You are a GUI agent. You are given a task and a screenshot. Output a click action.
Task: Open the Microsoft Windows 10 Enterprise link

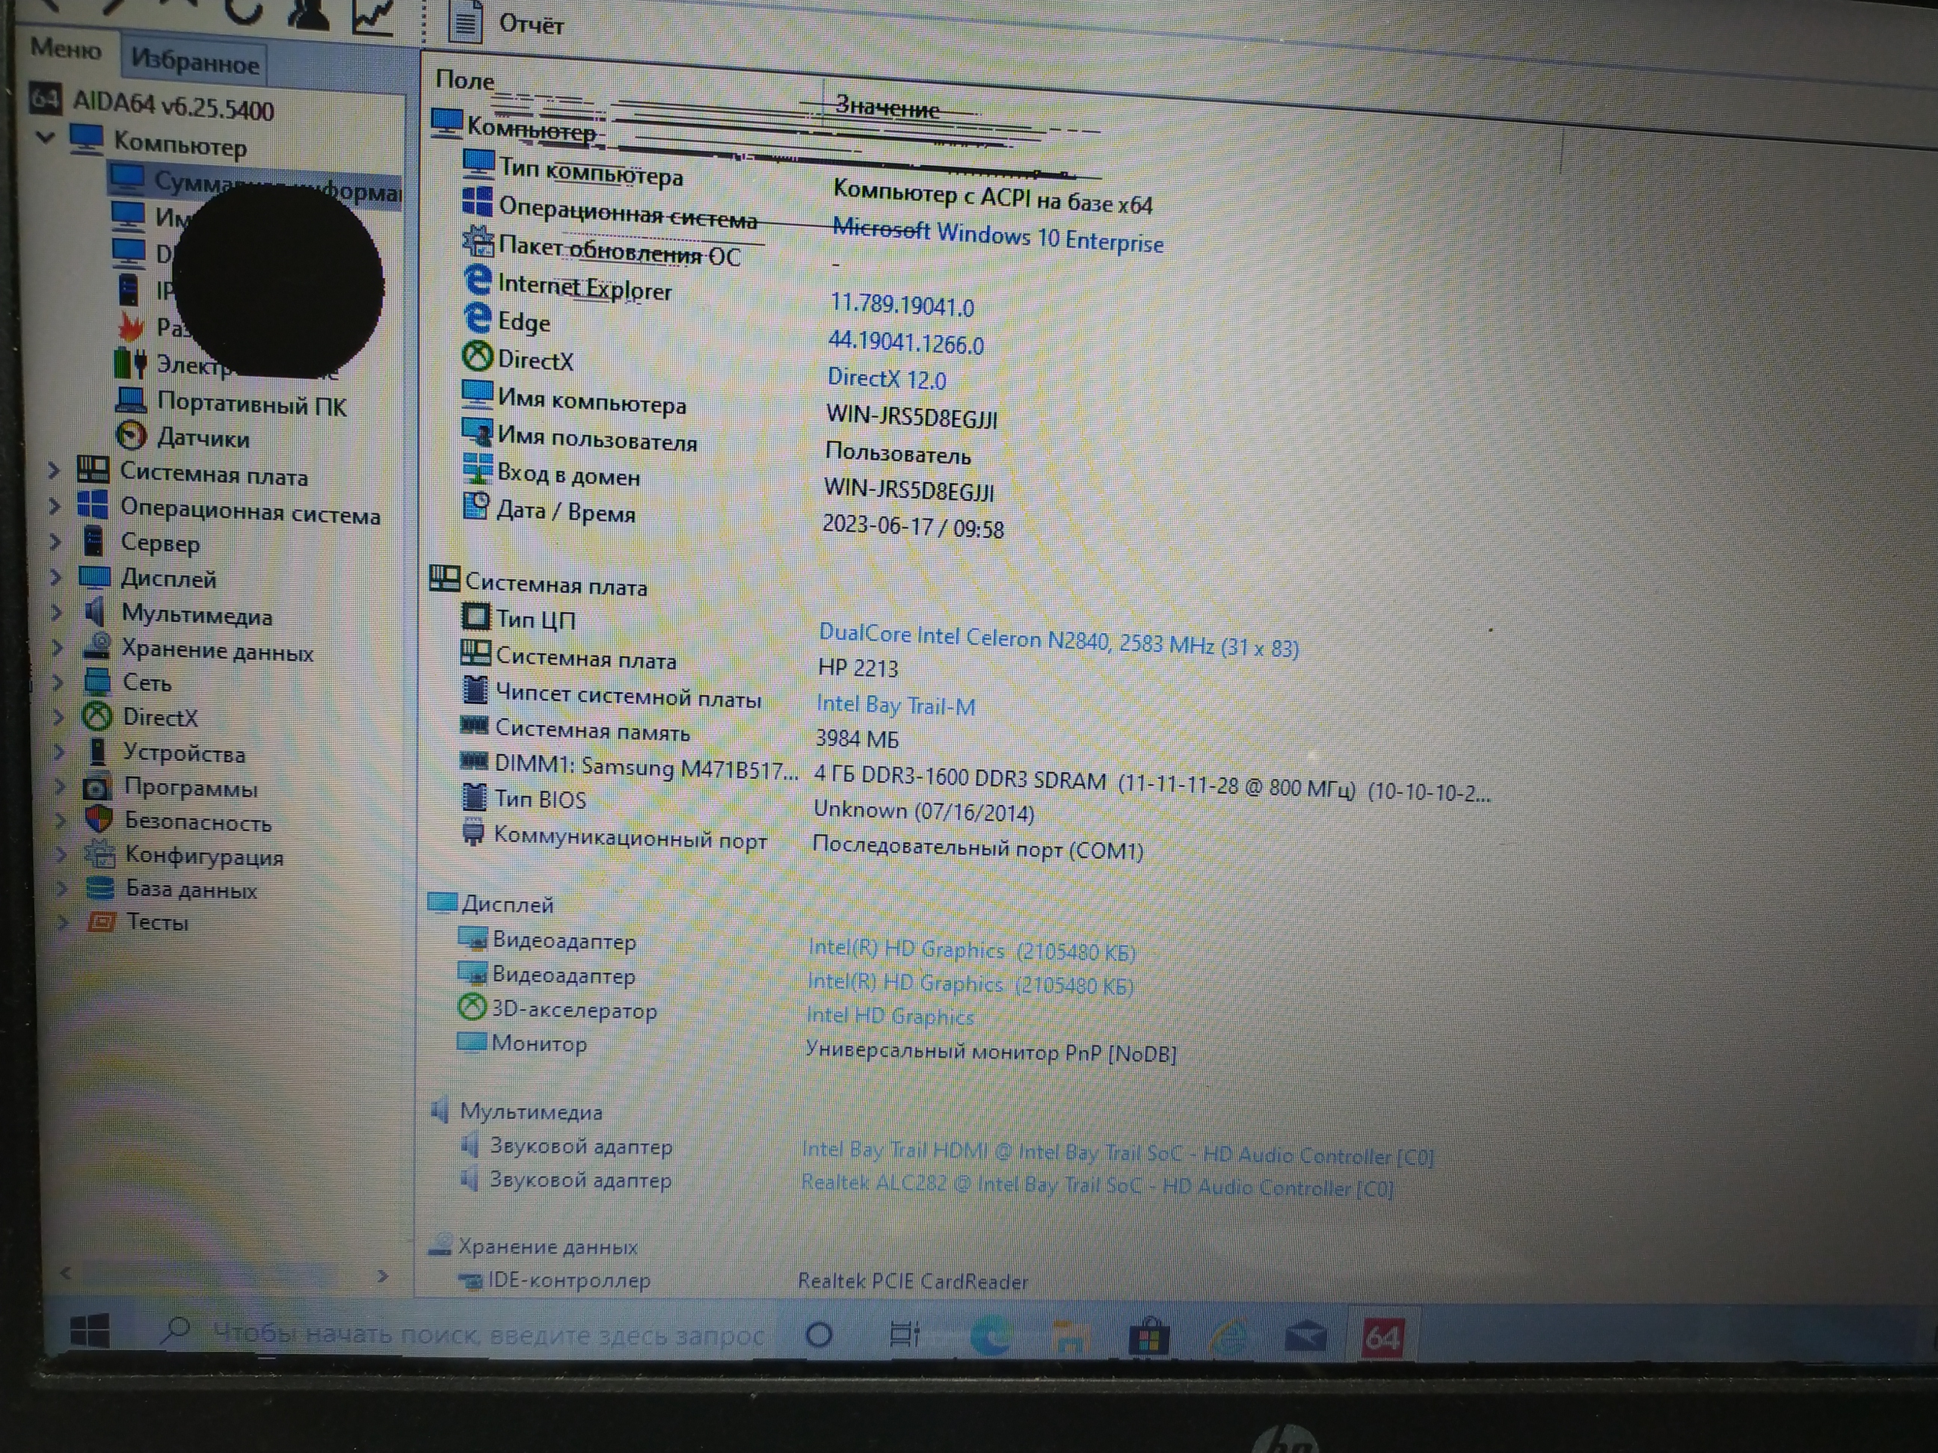point(997,235)
